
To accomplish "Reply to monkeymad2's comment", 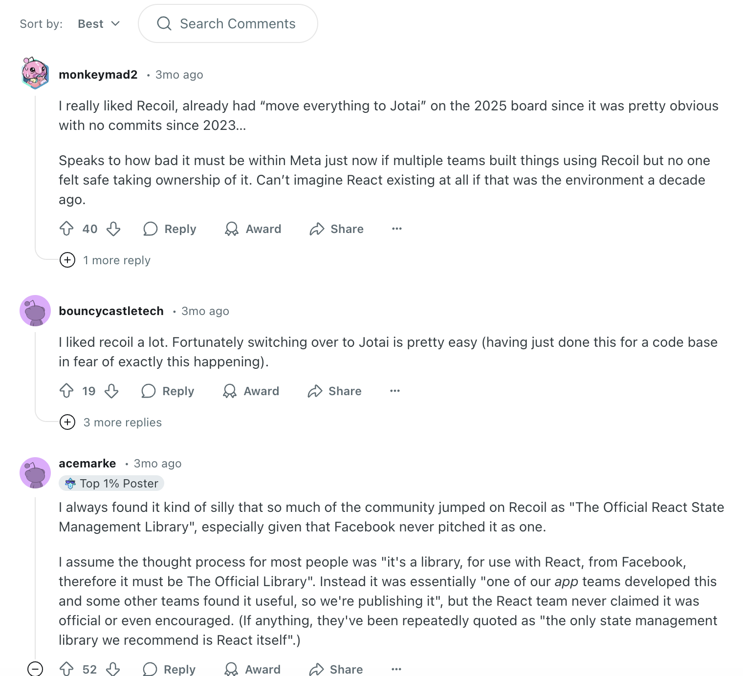I will tap(170, 229).
